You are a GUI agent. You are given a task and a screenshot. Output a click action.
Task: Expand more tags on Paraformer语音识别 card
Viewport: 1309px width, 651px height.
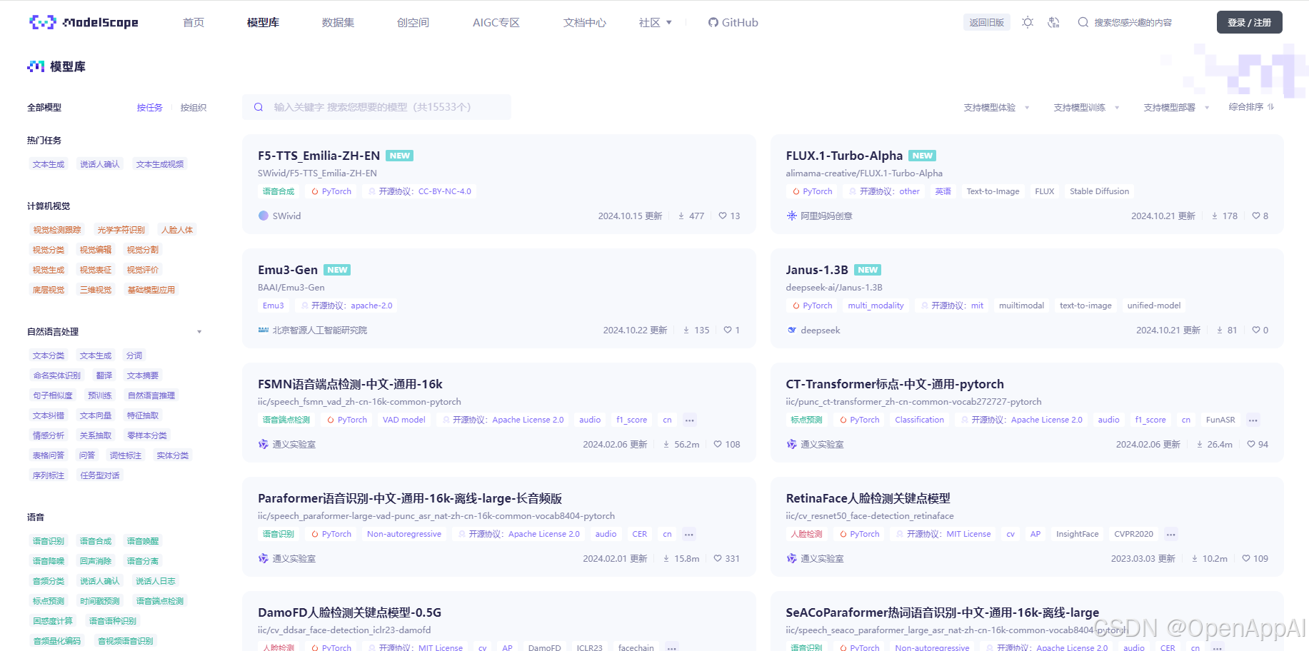[x=689, y=534]
